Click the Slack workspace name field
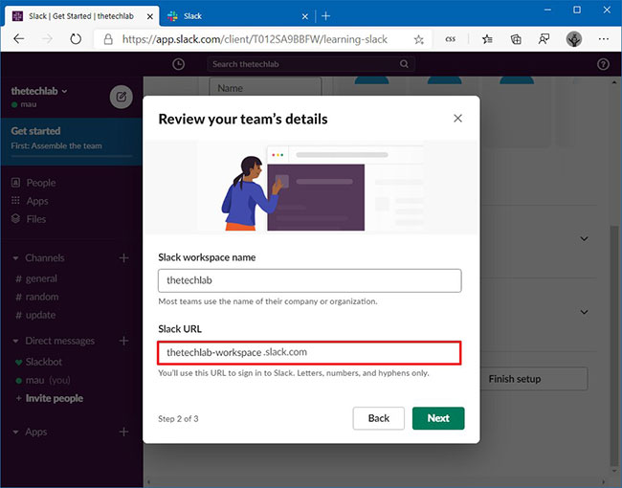The width and height of the screenshot is (622, 488). (x=310, y=280)
